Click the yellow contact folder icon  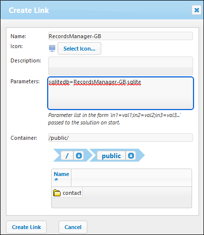57,193
